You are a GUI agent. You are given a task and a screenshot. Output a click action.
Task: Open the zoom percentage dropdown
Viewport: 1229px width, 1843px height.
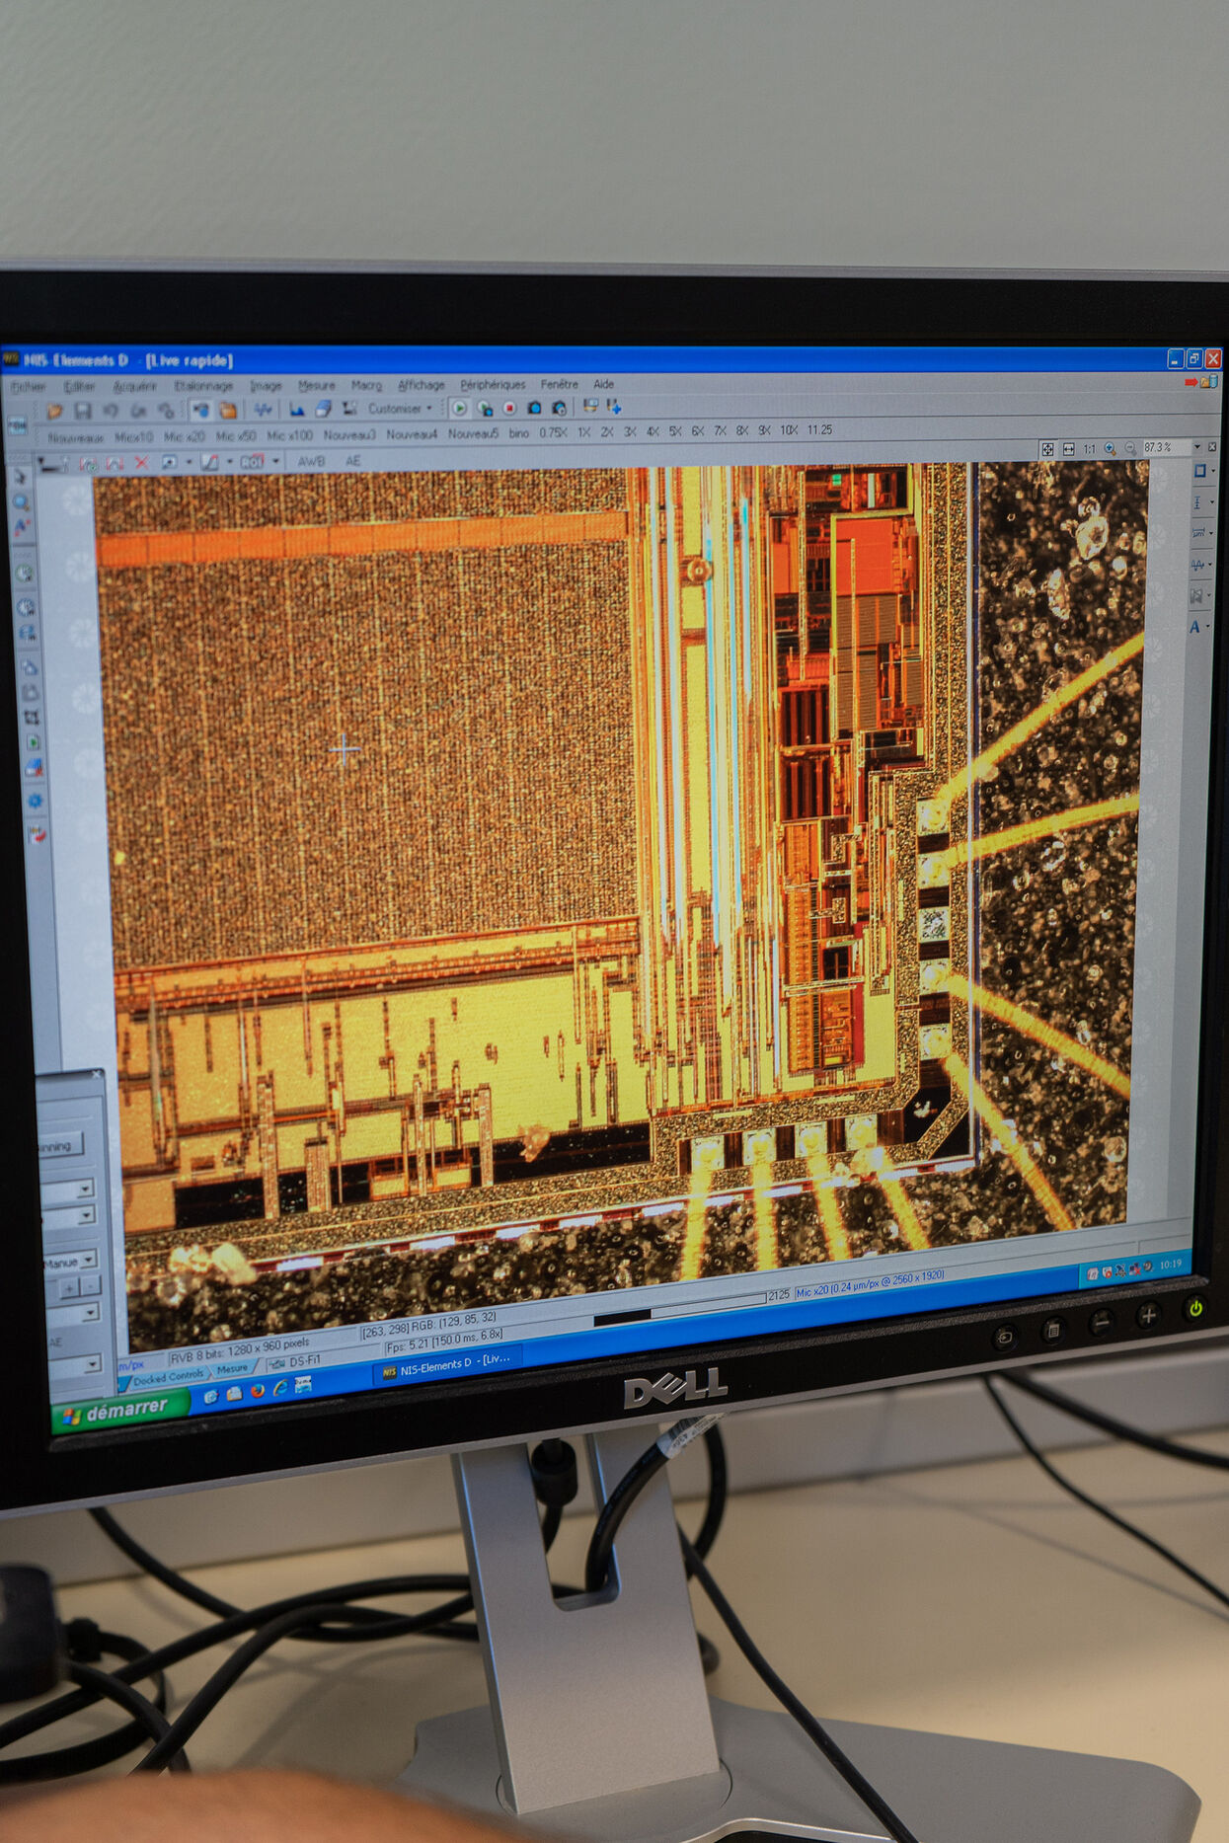(1197, 447)
